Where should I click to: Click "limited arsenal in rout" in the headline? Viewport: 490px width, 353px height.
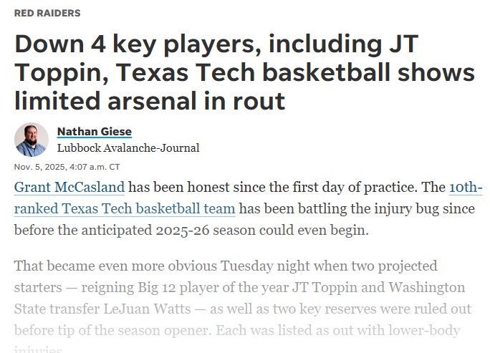150,100
